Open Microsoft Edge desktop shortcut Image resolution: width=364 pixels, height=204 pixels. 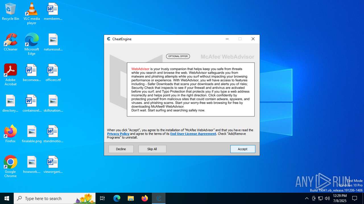click(x=32, y=44)
